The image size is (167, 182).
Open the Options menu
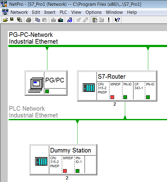coord(93,12)
